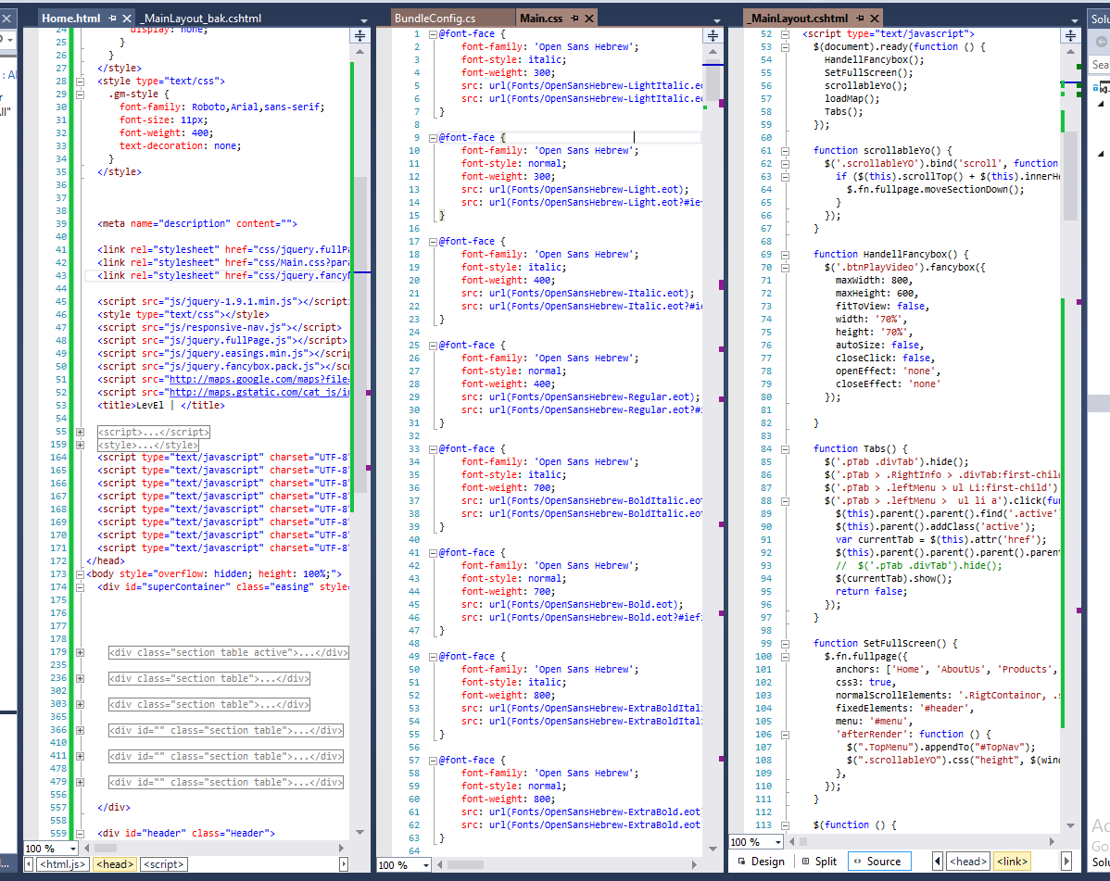Click horizontal scrollbar thumb in Main.css pane
1110x881 pixels.
pos(465,864)
